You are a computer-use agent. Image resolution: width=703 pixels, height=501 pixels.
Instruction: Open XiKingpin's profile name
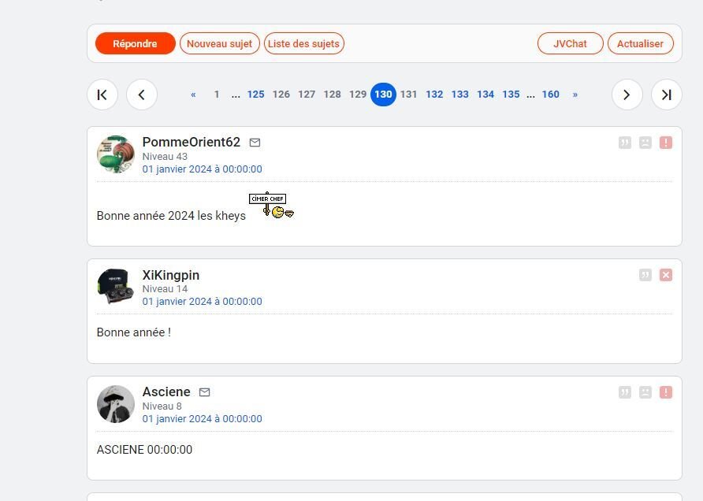[x=171, y=275]
